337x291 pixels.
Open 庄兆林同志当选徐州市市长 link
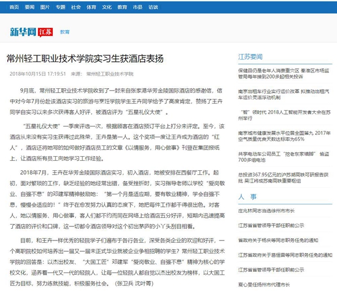pos(266,211)
